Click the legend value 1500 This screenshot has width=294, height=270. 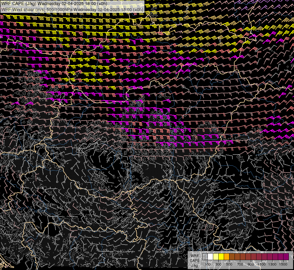283,264
